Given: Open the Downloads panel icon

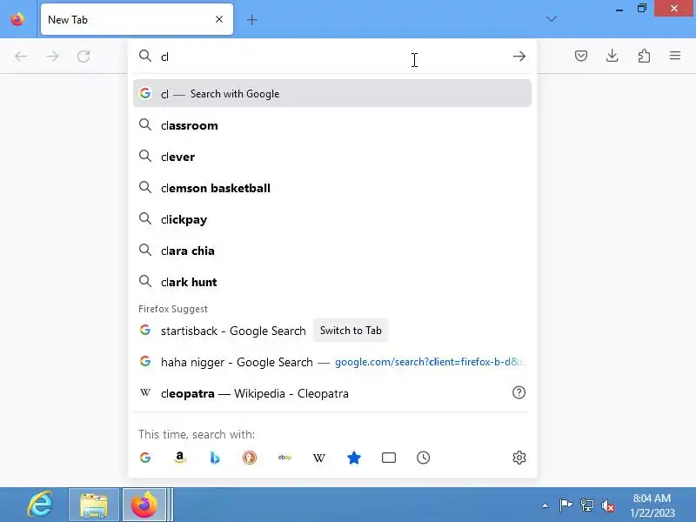Looking at the screenshot, I should pos(612,56).
